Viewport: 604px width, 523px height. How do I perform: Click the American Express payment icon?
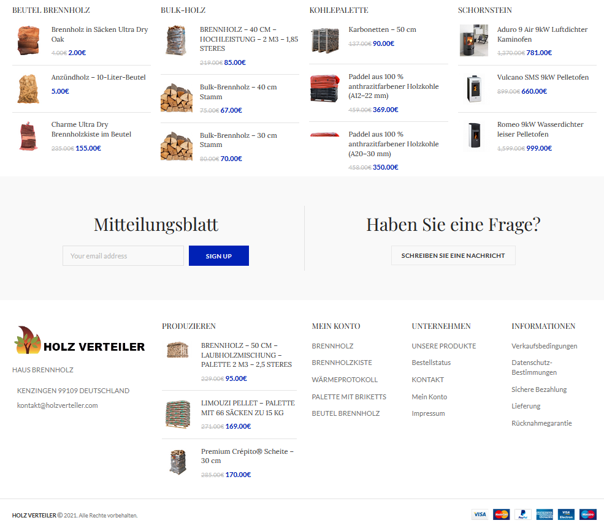[x=545, y=514]
